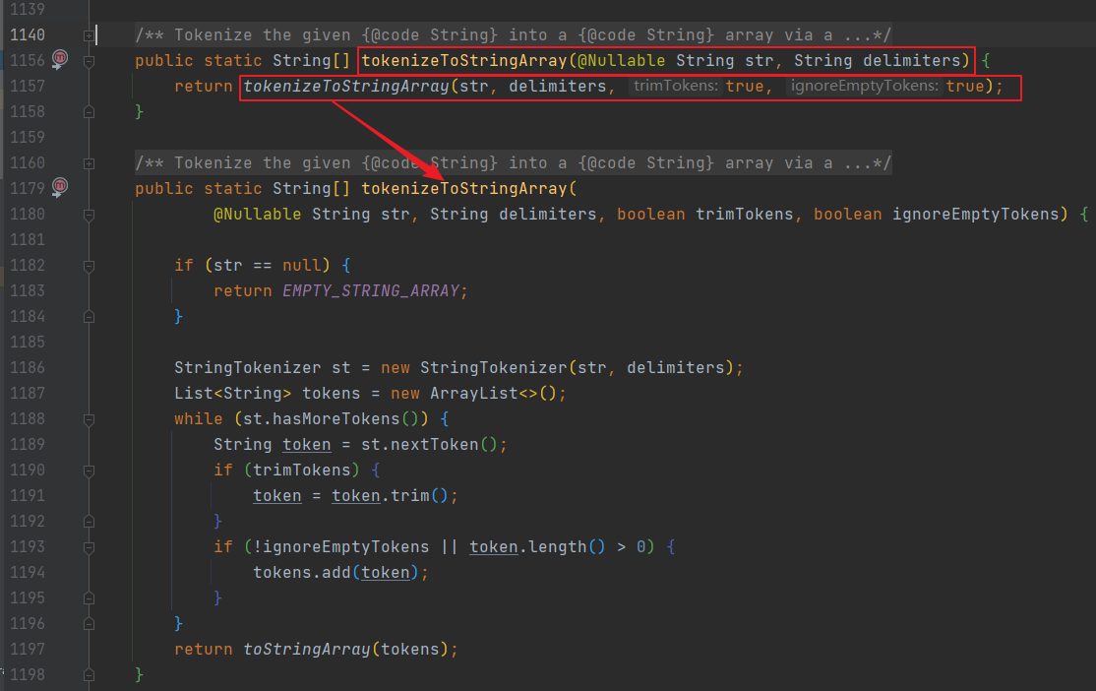Click the toStringArray call on line 1197
The image size is (1096, 691).
click(x=306, y=649)
